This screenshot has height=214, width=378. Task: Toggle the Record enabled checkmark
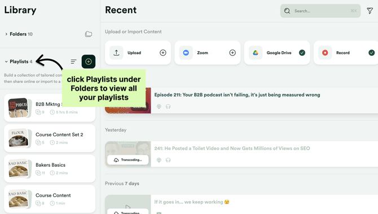371,53
